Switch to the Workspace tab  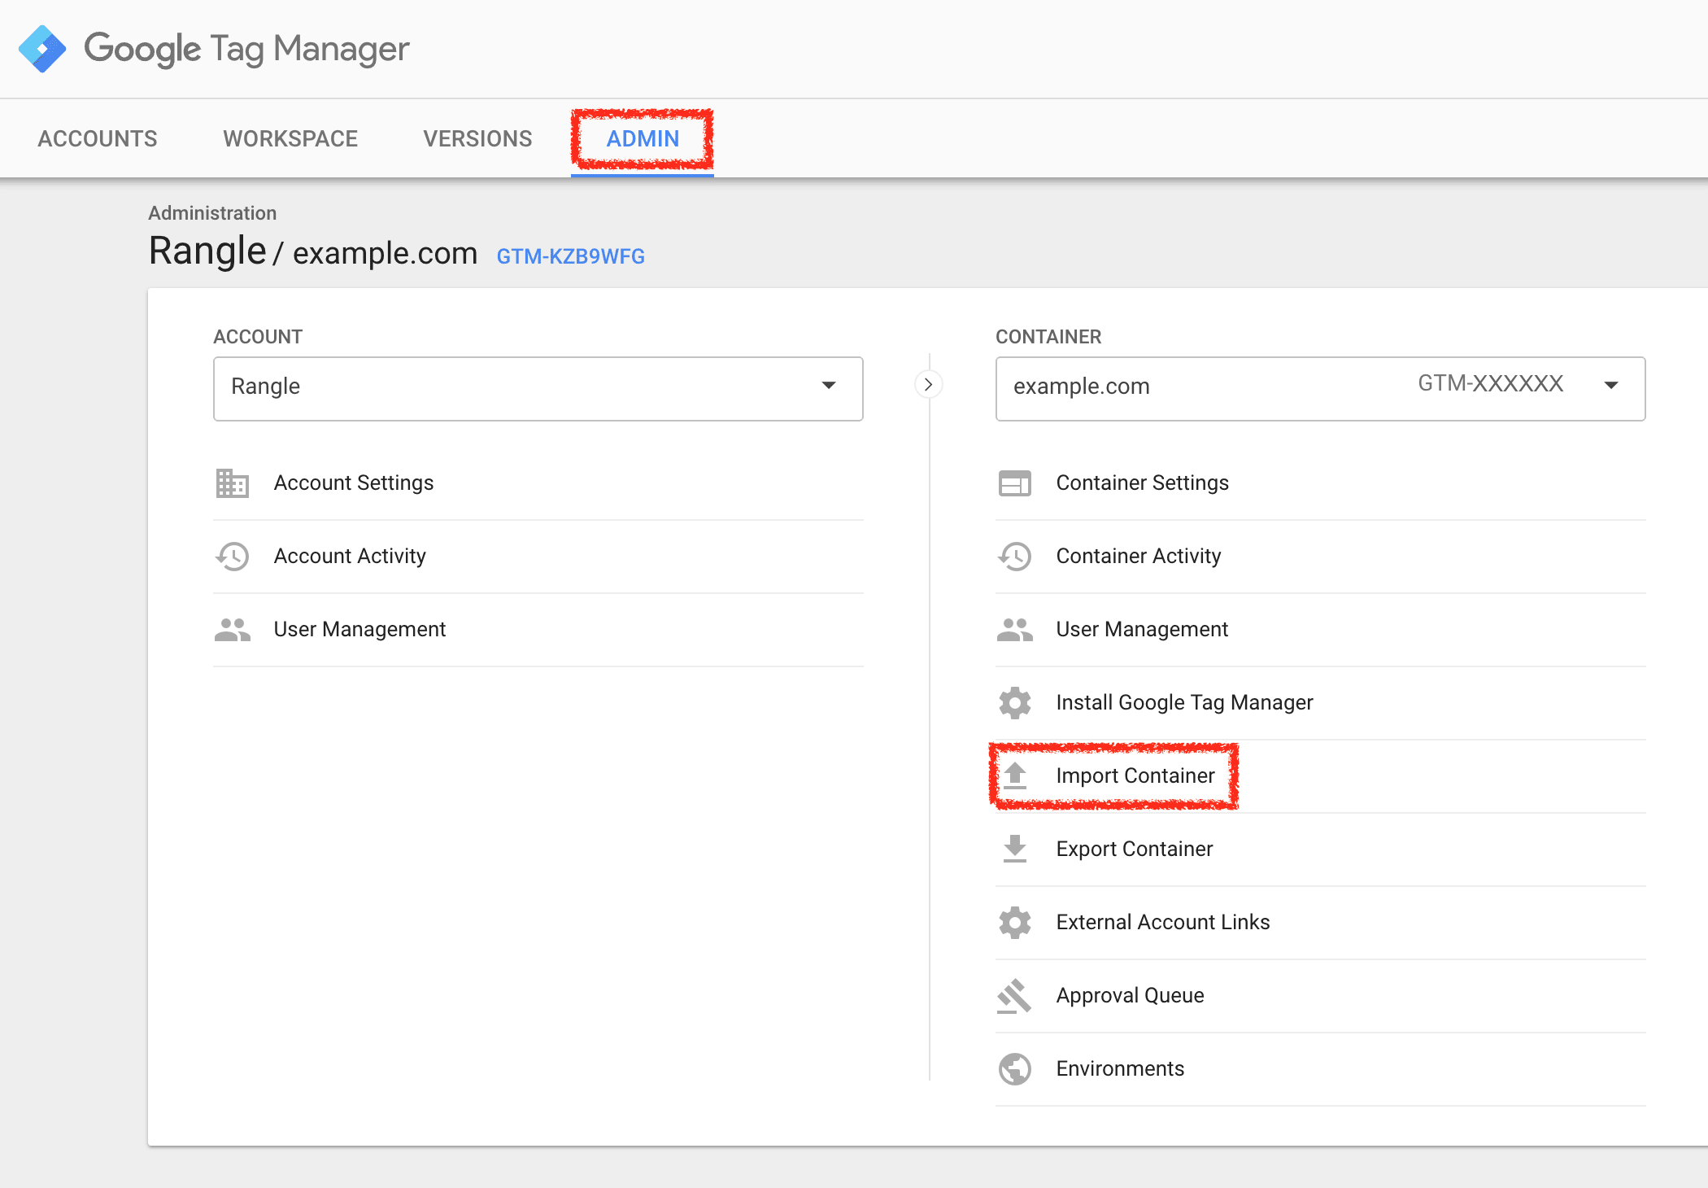pos(290,139)
